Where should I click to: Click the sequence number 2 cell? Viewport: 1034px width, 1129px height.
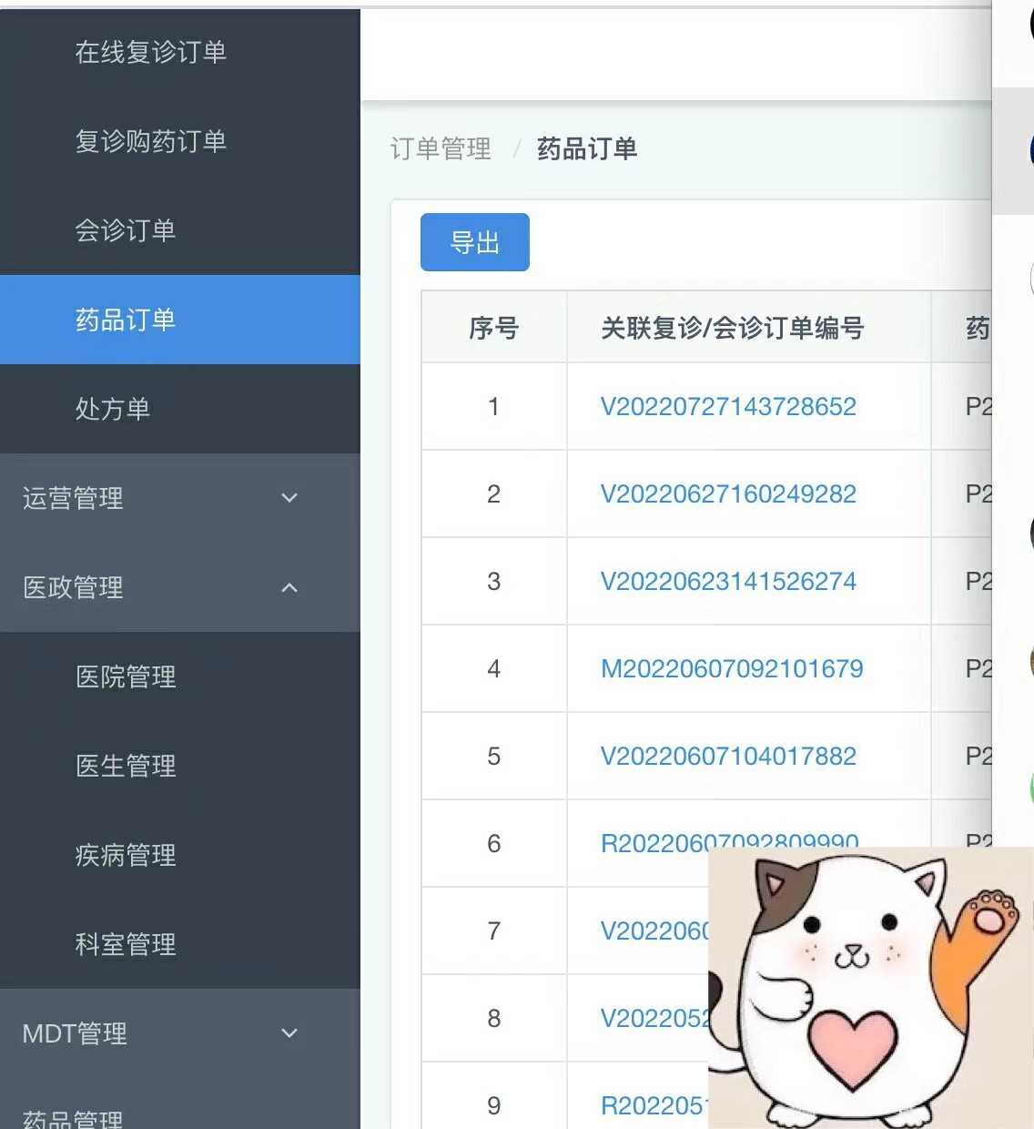pyautogui.click(x=494, y=493)
